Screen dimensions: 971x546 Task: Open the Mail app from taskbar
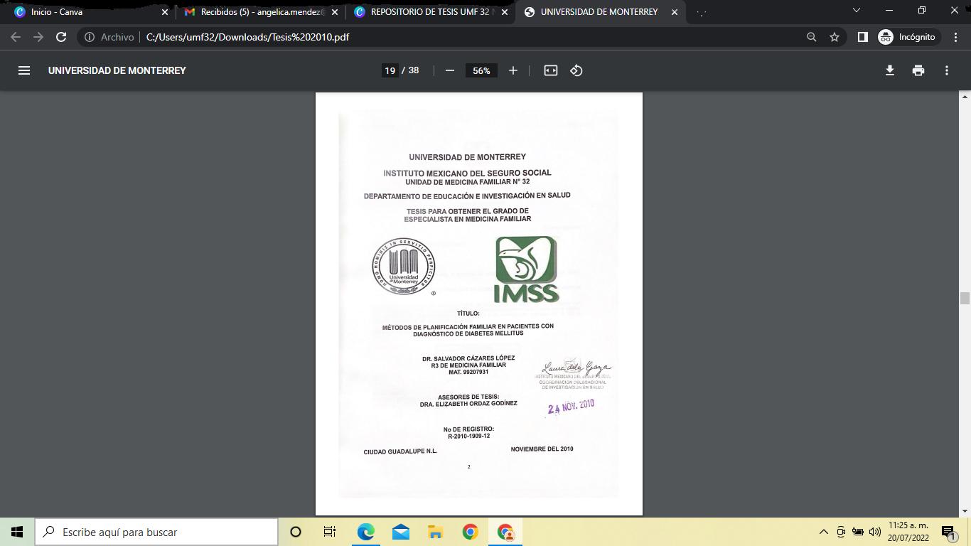[x=401, y=532]
